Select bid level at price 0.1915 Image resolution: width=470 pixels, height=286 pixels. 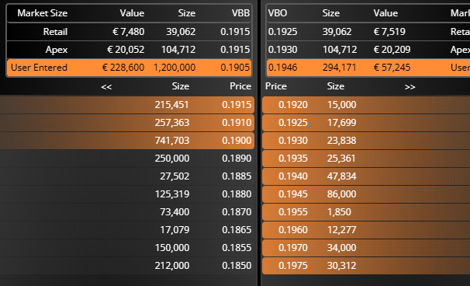(x=127, y=105)
